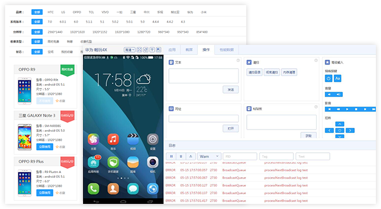Click the D-pad up arrow button
Screen dimensions: 381x209
click(339, 124)
